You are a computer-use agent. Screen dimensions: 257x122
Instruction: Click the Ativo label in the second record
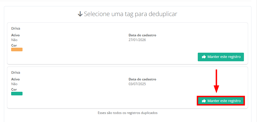coord(15,79)
